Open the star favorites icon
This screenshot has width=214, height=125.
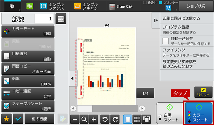click(6, 119)
